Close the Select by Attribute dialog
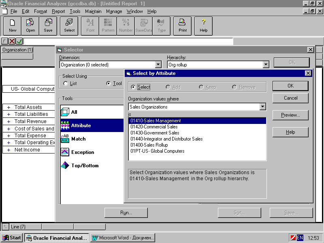 click(x=308, y=73)
